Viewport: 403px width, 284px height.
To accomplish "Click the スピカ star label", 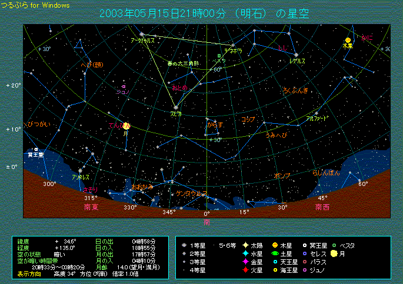I will 176,114.
